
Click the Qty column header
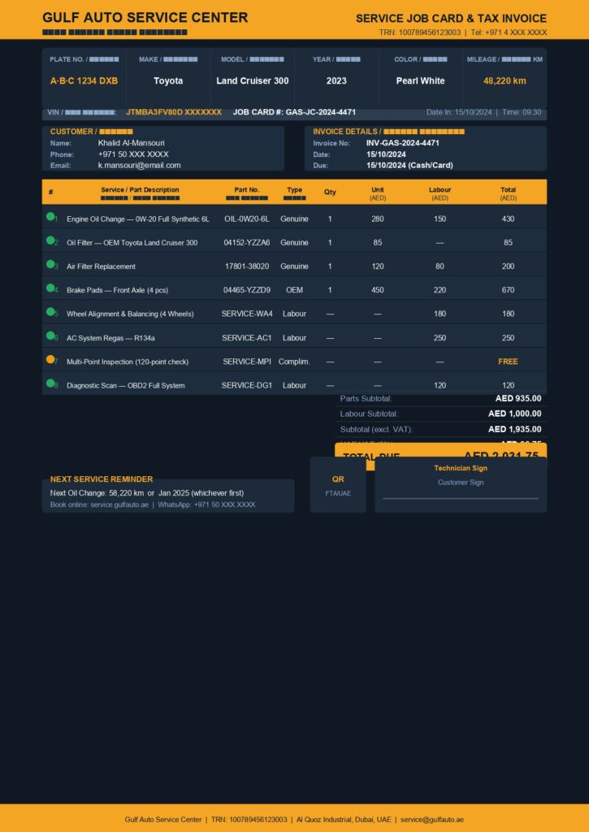tap(330, 192)
